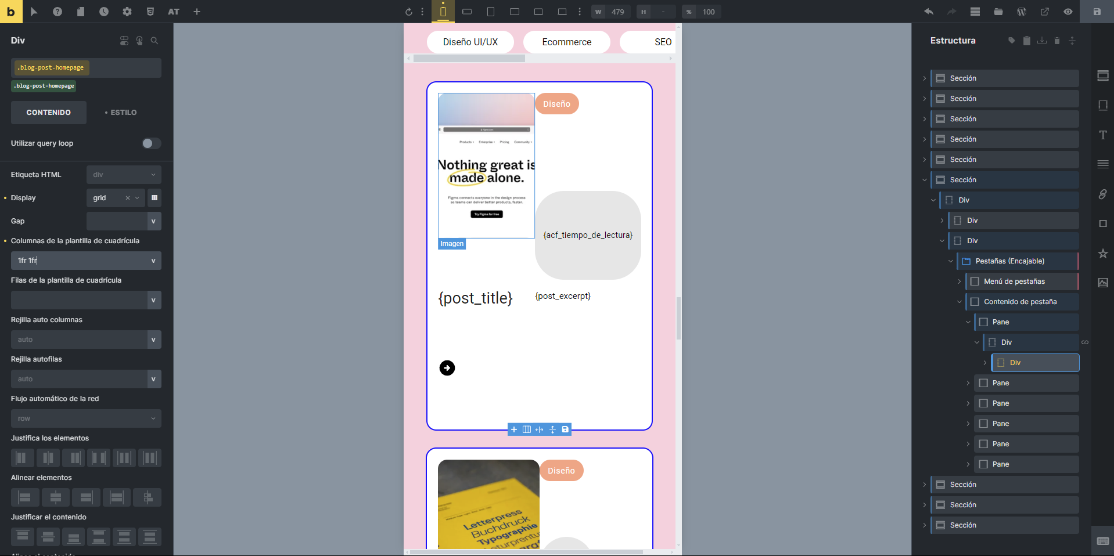Collapse the Pestañas (Encajable) tree item

pos(951,261)
